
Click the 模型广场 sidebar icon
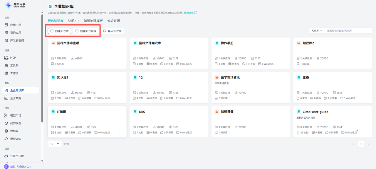(6, 115)
